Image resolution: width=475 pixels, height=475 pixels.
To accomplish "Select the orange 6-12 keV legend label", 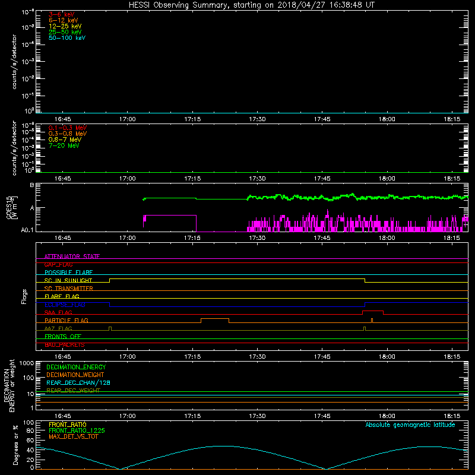I will tap(64, 20).
